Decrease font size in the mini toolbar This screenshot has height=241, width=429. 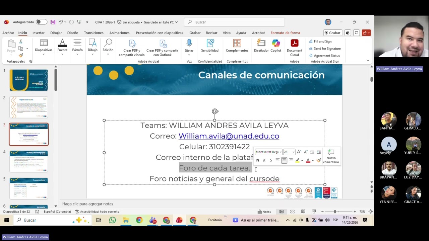click(306, 152)
